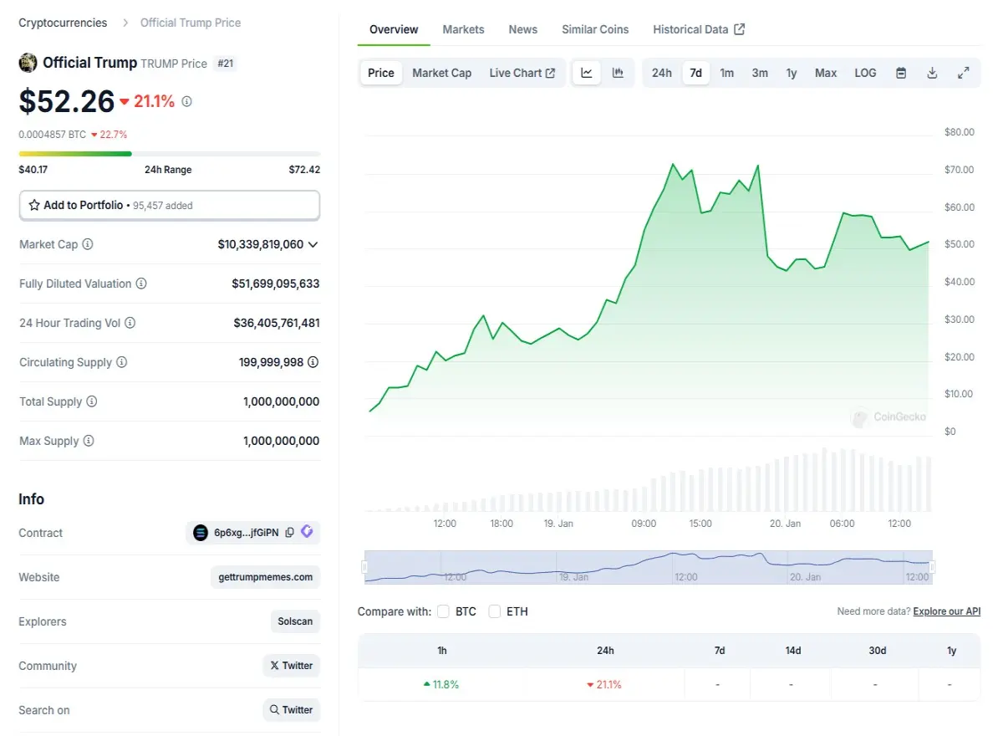This screenshot has height=736, width=1003.
Task: Open the Markets tab
Action: coord(463,29)
